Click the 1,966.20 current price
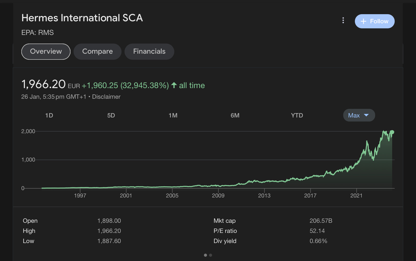The image size is (416, 261). (x=44, y=84)
